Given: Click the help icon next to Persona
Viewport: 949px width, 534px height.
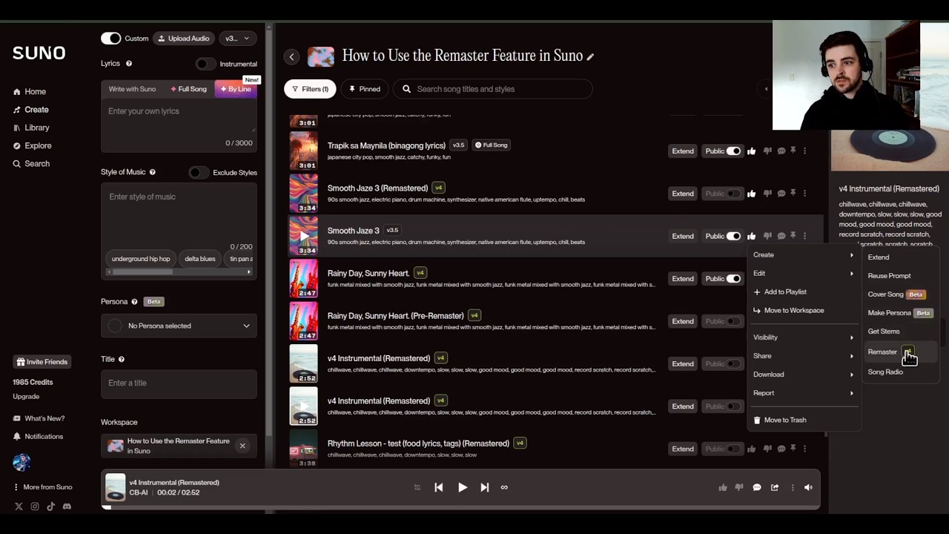Looking at the screenshot, I should [134, 302].
